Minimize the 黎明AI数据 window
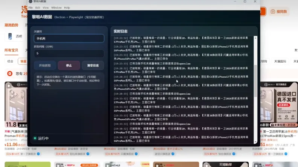This screenshot has height=167, width=298. coord(235,2)
